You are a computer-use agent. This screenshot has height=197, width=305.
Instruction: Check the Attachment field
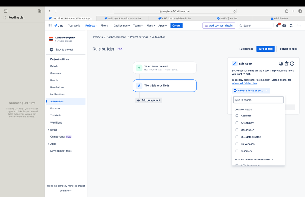tap(237, 123)
